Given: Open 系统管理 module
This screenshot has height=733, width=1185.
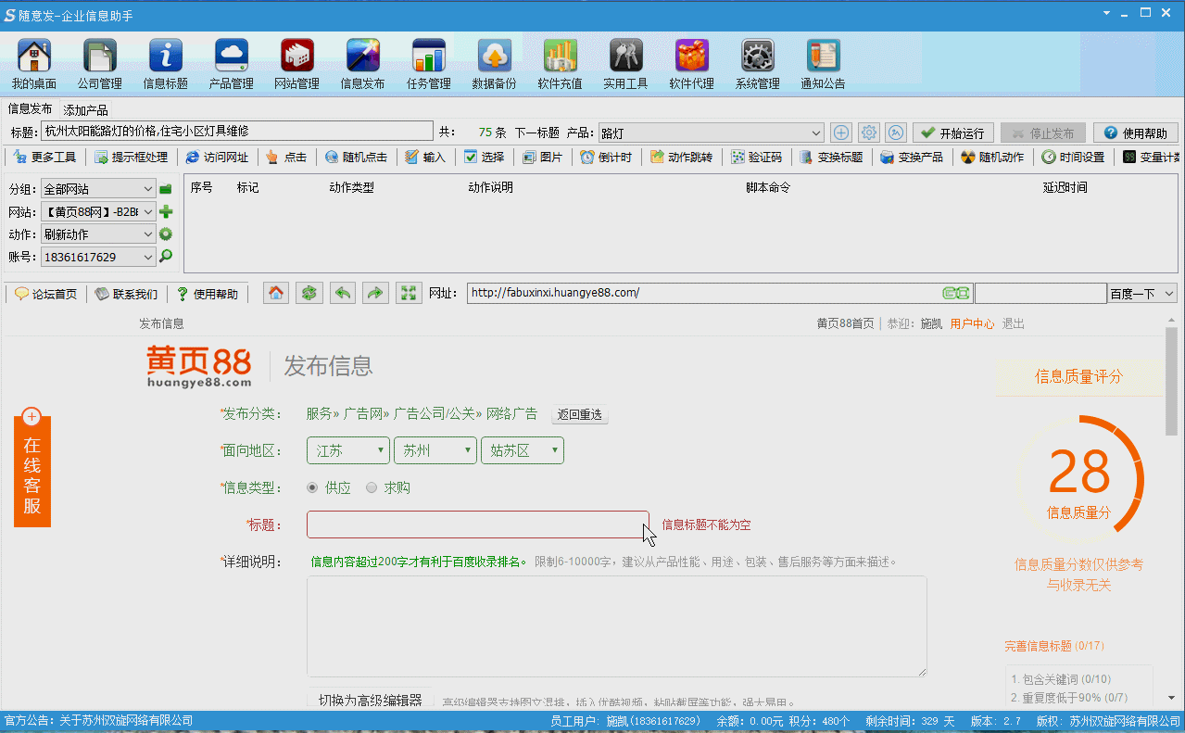Looking at the screenshot, I should (x=758, y=64).
